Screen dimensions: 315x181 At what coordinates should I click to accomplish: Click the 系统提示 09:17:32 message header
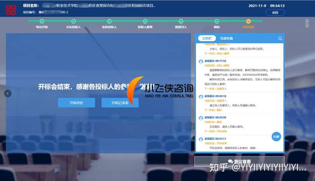pos(215,61)
